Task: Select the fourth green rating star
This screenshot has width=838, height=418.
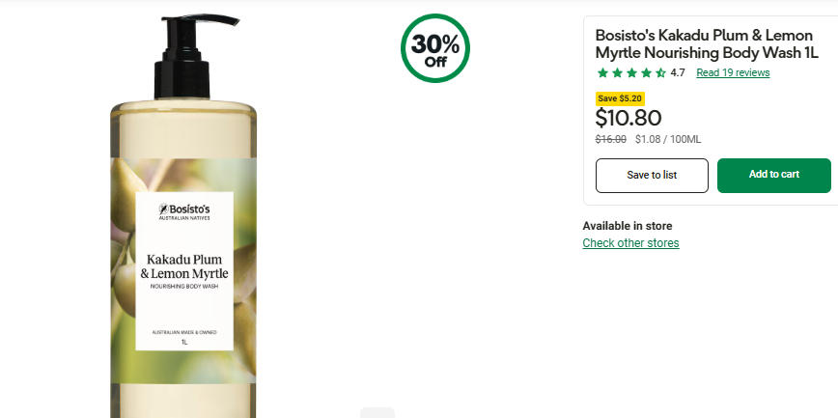Action: (x=646, y=72)
